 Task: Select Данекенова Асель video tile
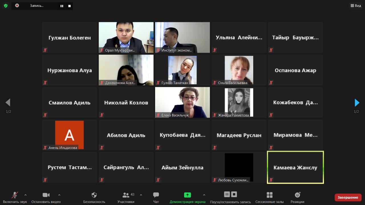pyautogui.click(x=126, y=70)
